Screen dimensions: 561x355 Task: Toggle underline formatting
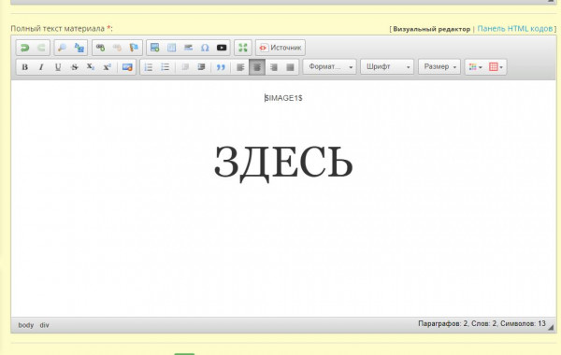(58, 67)
